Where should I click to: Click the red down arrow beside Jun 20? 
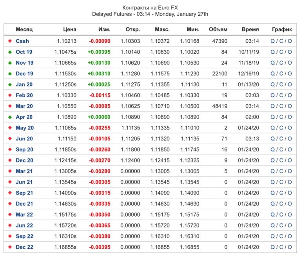click(10, 138)
